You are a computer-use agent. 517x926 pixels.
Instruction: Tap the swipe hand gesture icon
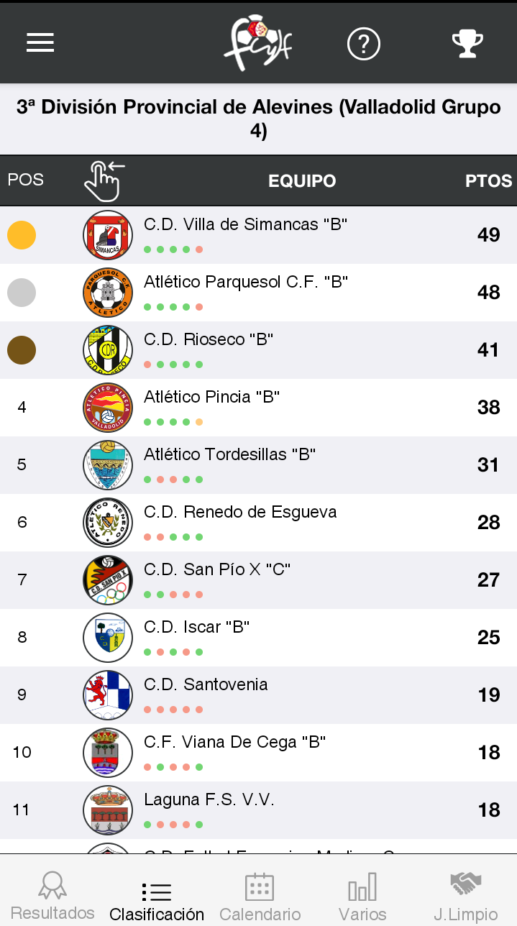(104, 181)
